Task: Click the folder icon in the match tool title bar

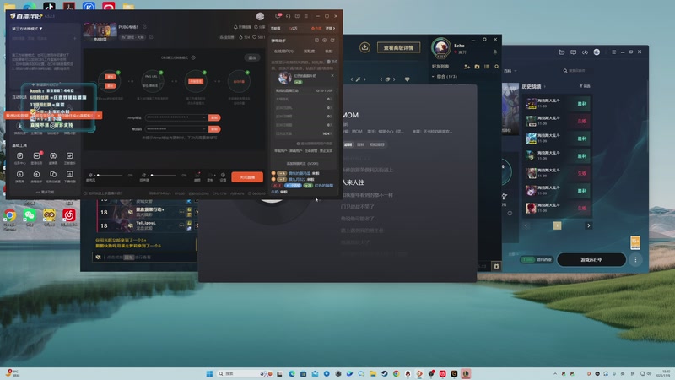Action: point(562,52)
